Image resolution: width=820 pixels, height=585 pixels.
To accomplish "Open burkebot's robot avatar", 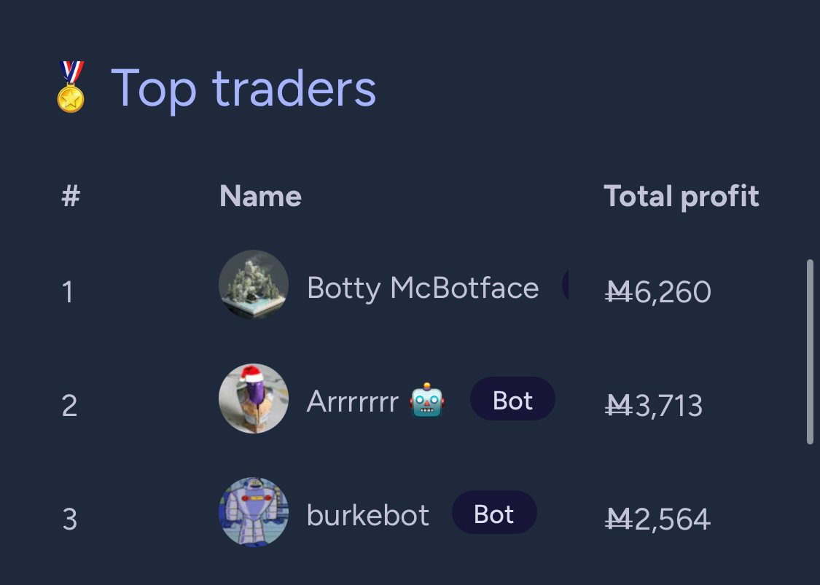I will point(254,512).
